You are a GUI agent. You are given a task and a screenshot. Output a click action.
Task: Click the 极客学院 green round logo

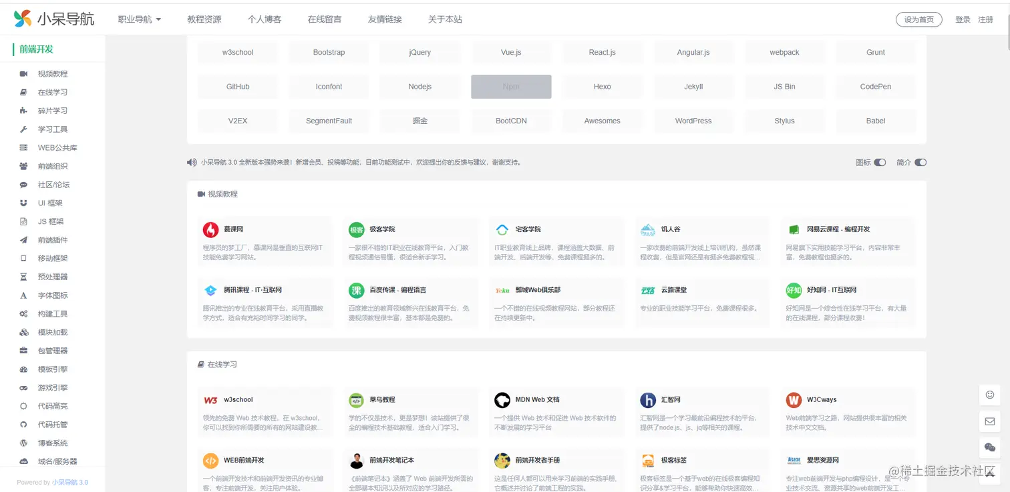tap(356, 230)
